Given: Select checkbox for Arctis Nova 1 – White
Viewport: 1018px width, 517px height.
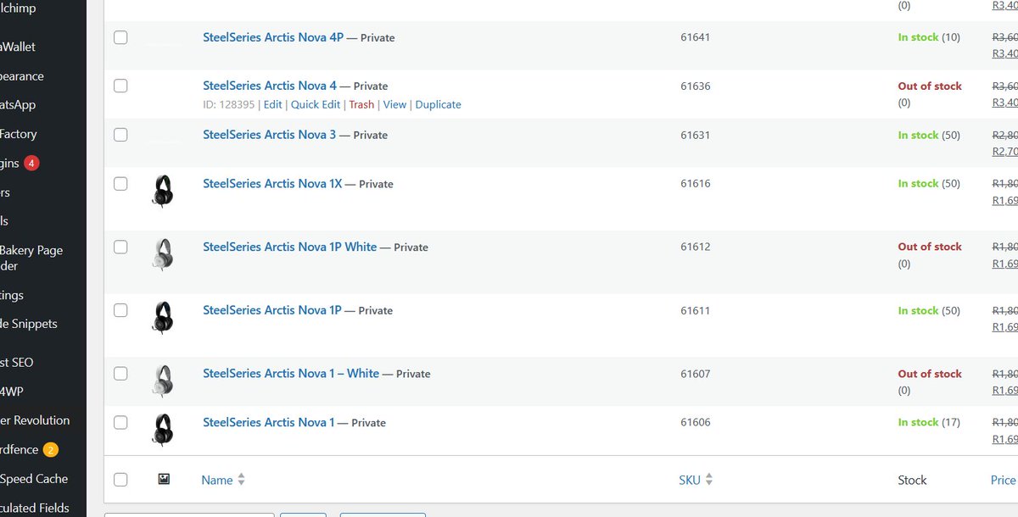Looking at the screenshot, I should pos(120,373).
